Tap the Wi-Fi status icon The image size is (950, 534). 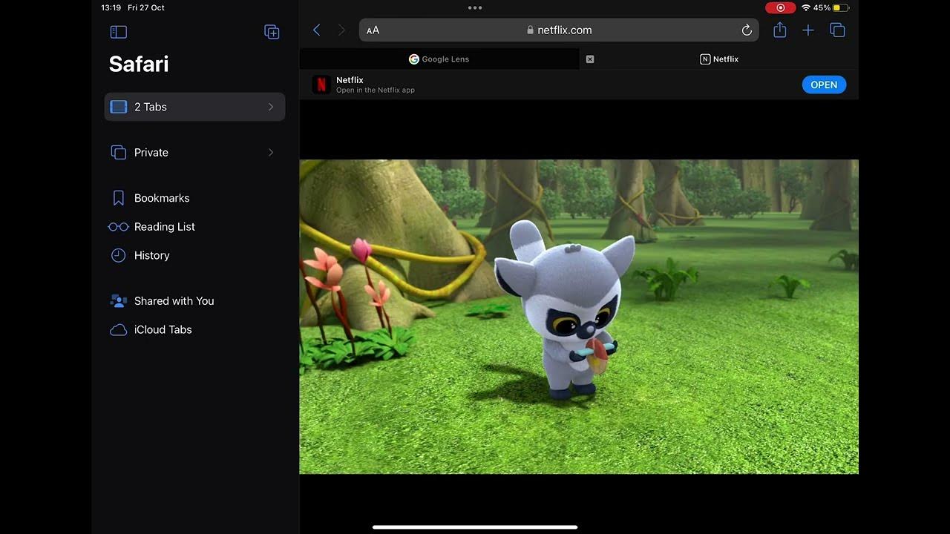pos(805,7)
